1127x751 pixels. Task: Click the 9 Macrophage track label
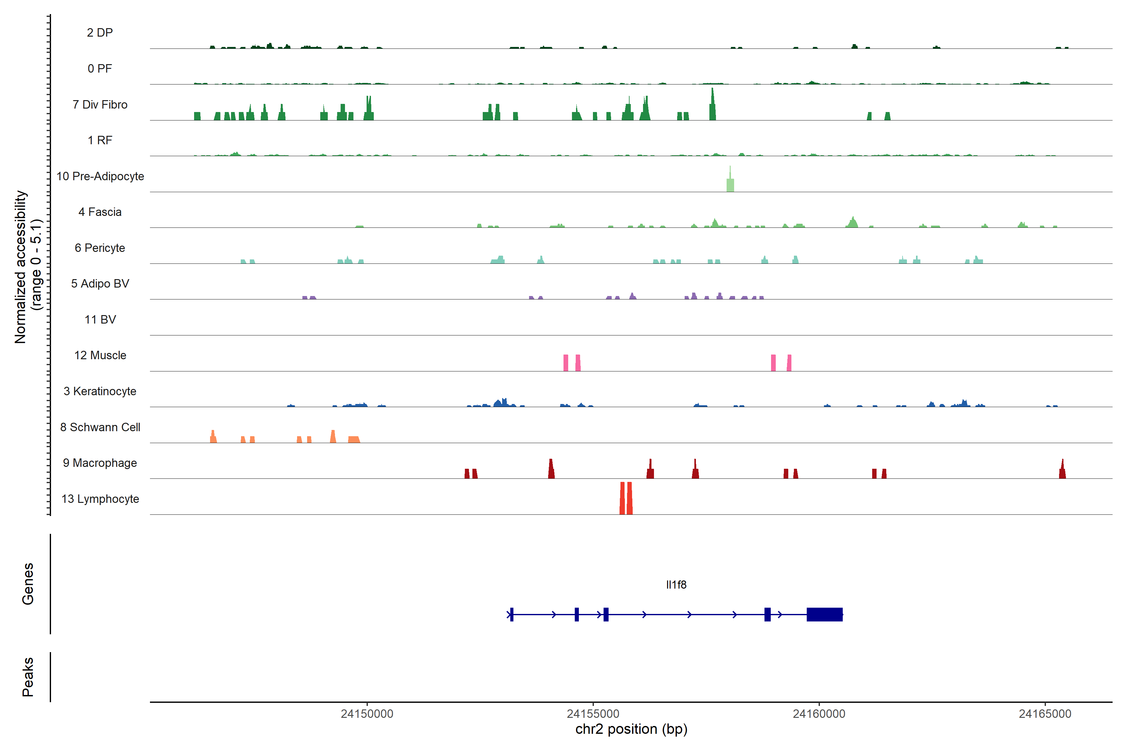click(100, 463)
